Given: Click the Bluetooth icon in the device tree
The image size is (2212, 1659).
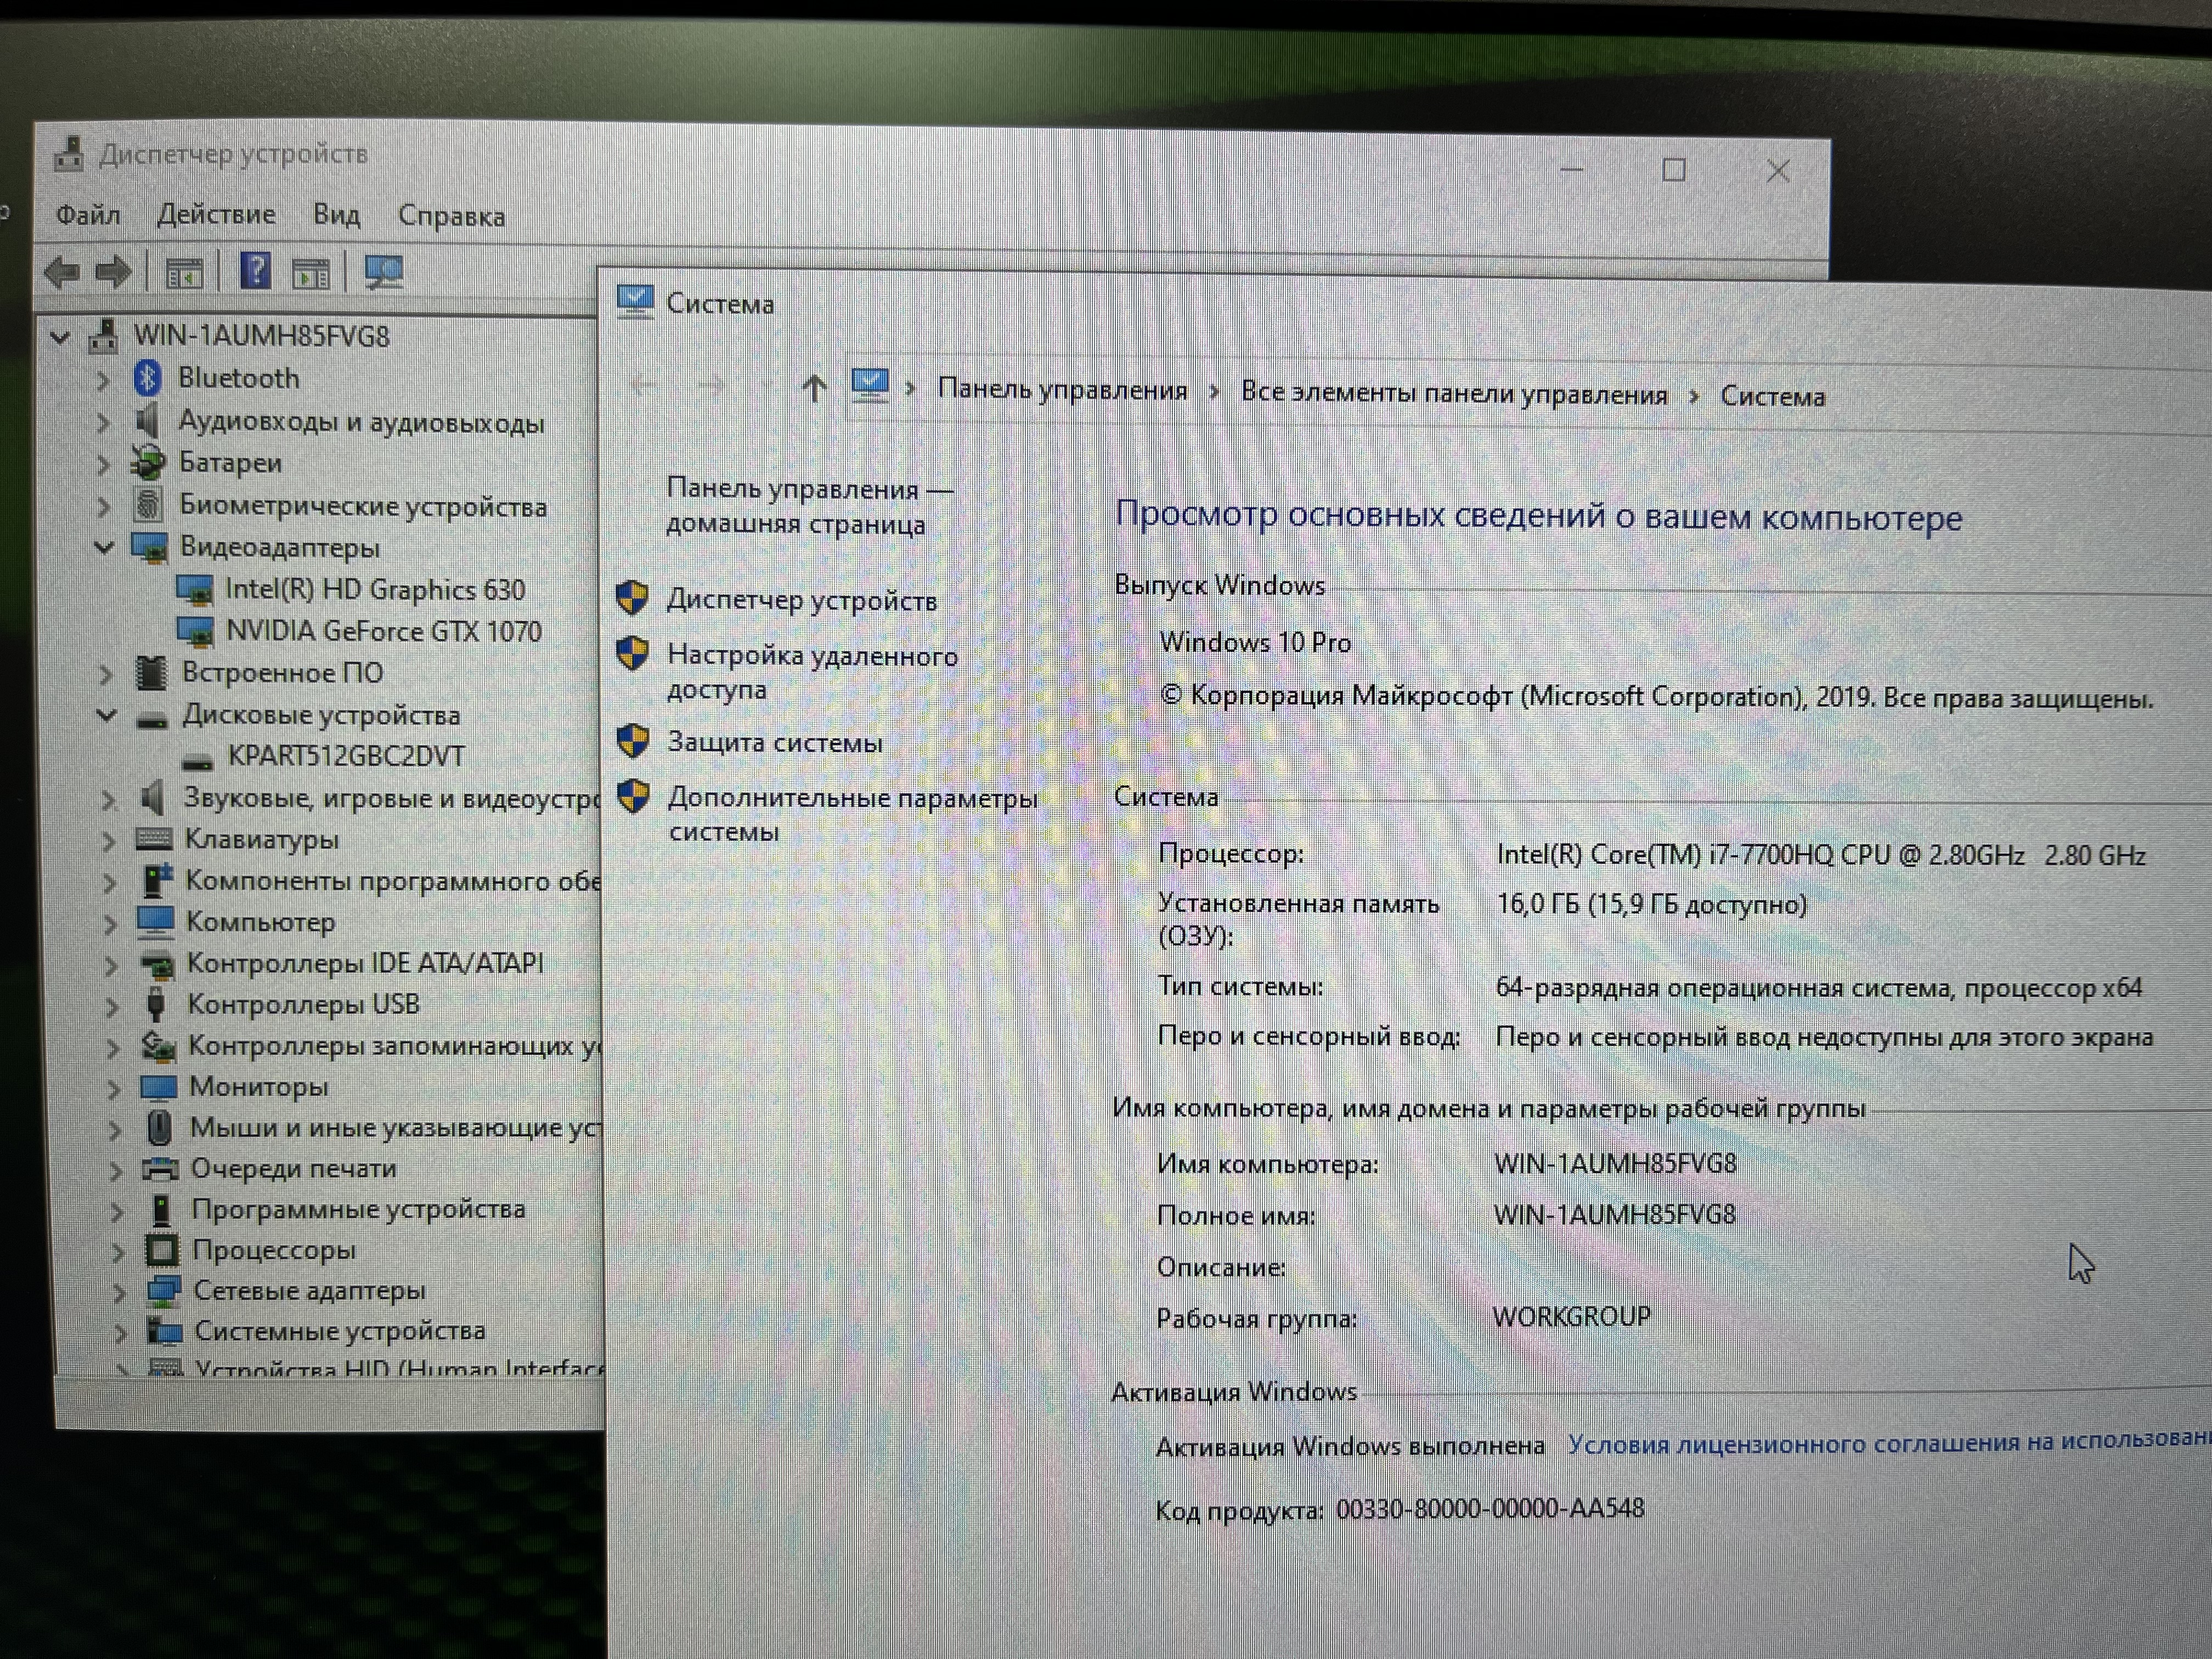Looking at the screenshot, I should (148, 378).
